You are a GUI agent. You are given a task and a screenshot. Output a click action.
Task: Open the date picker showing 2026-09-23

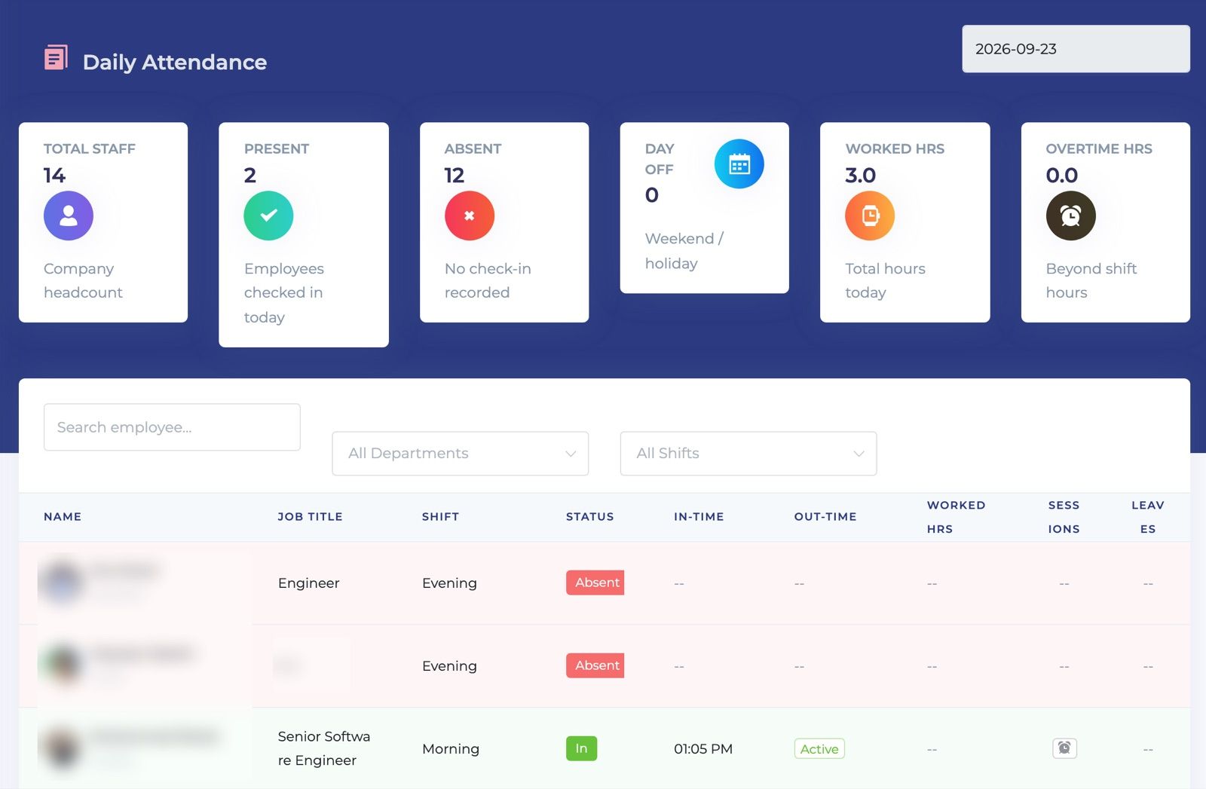coord(1076,49)
